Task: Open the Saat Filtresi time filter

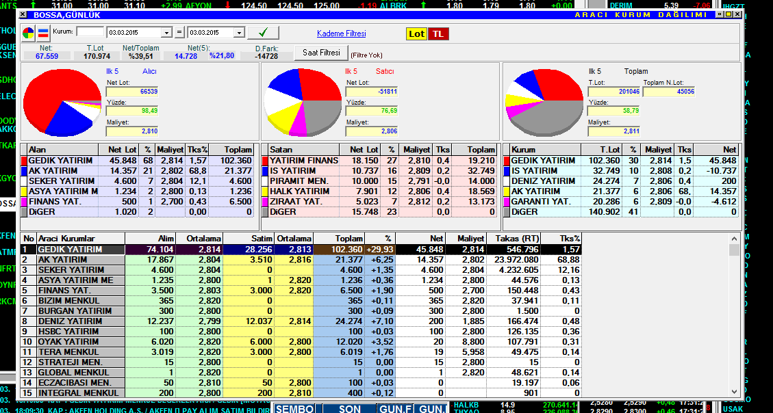Action: click(321, 53)
